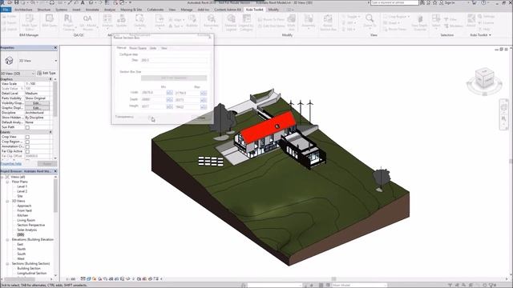Viewport: 513px width, 288px height.
Task: Click the Edit Wall Sweep tool
Action: [271, 26]
